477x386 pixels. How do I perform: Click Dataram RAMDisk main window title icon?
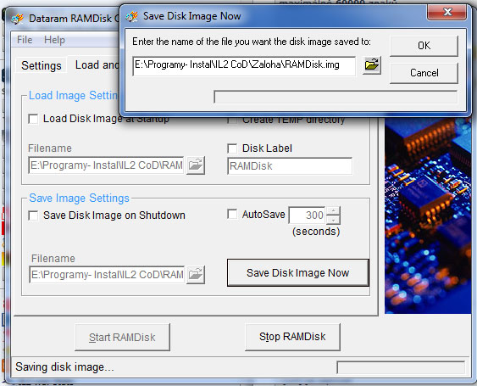[17, 19]
